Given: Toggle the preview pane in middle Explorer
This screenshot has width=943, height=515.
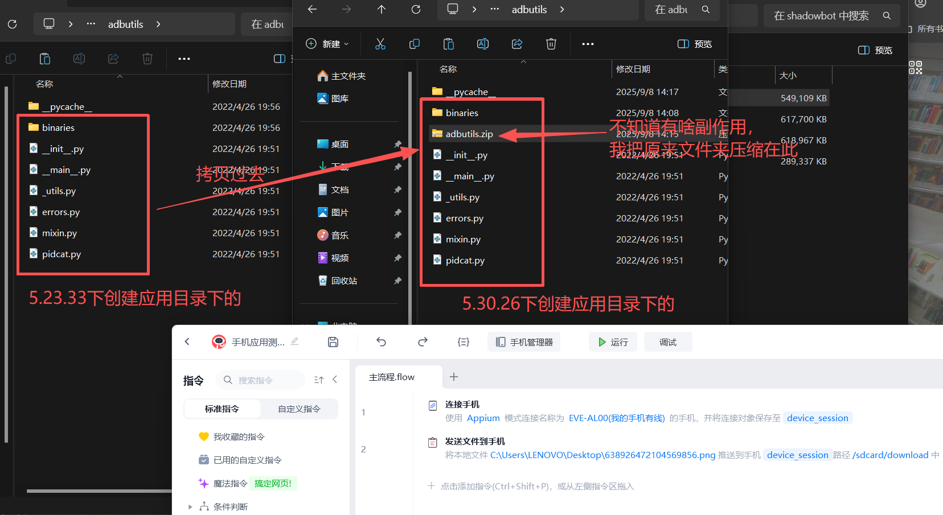Looking at the screenshot, I should click(x=695, y=44).
